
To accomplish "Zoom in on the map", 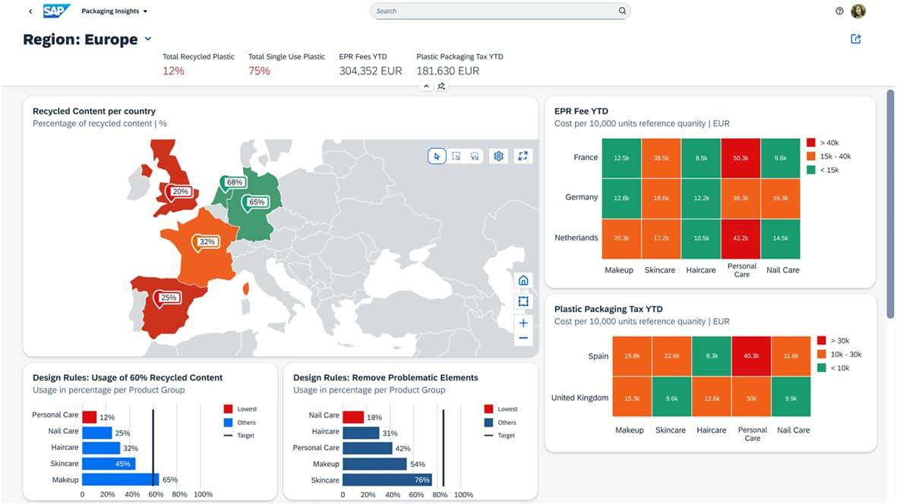I will pyautogui.click(x=523, y=323).
